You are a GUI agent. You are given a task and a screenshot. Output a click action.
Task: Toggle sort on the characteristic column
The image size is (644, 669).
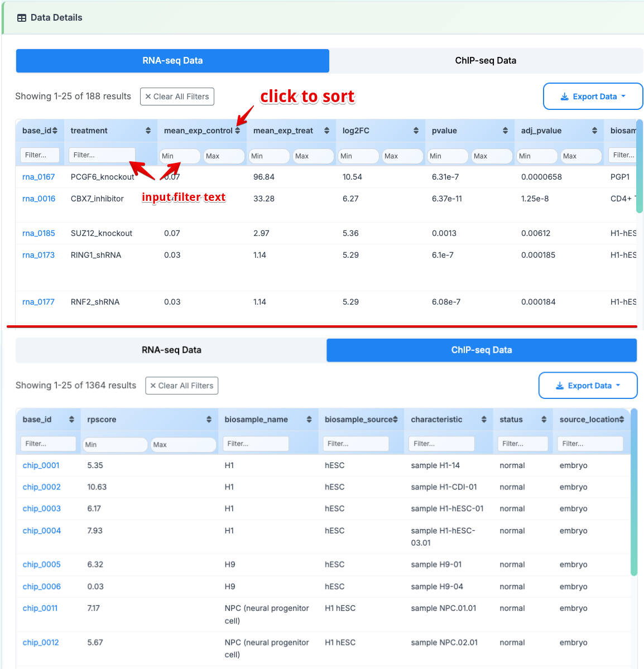484,419
